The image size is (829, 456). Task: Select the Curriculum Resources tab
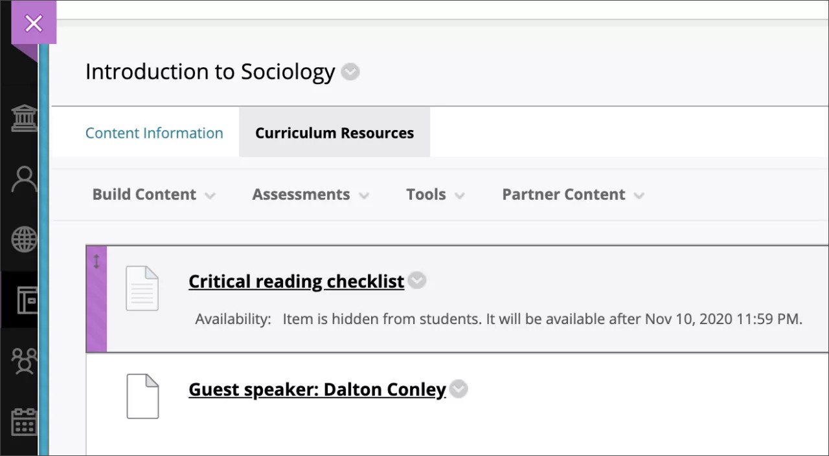tap(334, 133)
